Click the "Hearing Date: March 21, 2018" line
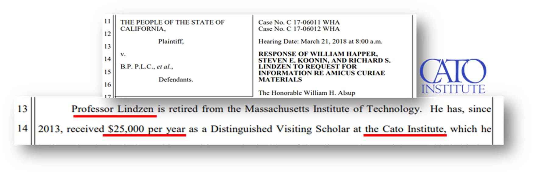The width and height of the screenshot is (534, 175). click(320, 42)
